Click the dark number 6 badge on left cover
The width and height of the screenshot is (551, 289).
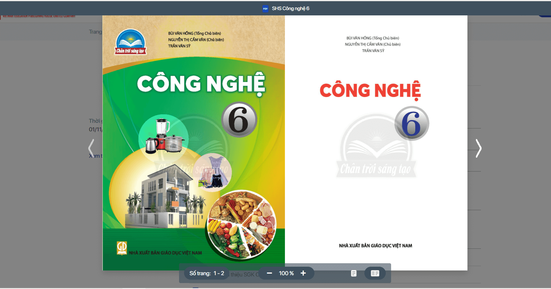[x=239, y=120]
